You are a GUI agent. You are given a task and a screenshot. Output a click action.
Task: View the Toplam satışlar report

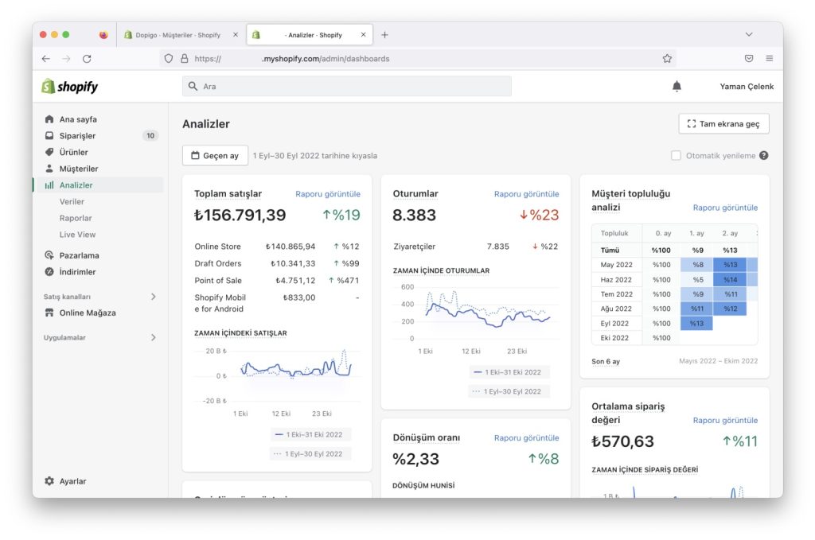tap(327, 194)
